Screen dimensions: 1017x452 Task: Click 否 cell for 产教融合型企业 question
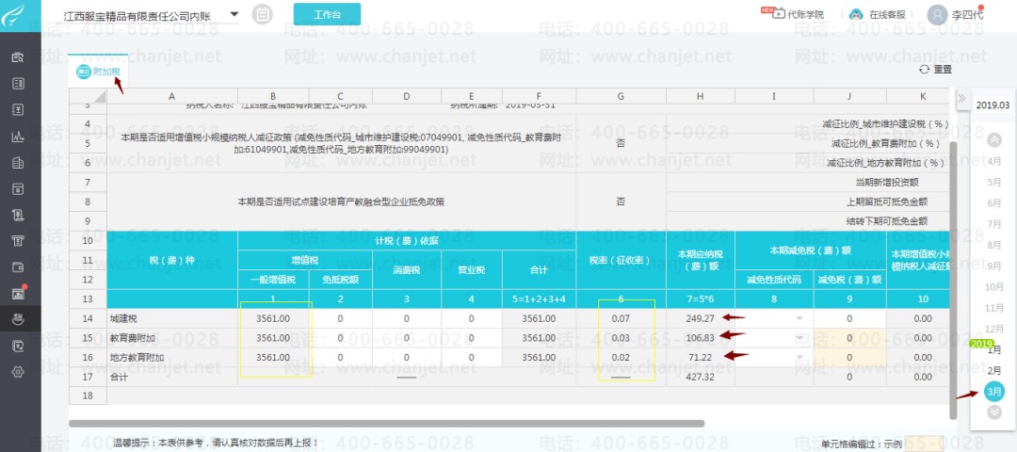coord(621,202)
